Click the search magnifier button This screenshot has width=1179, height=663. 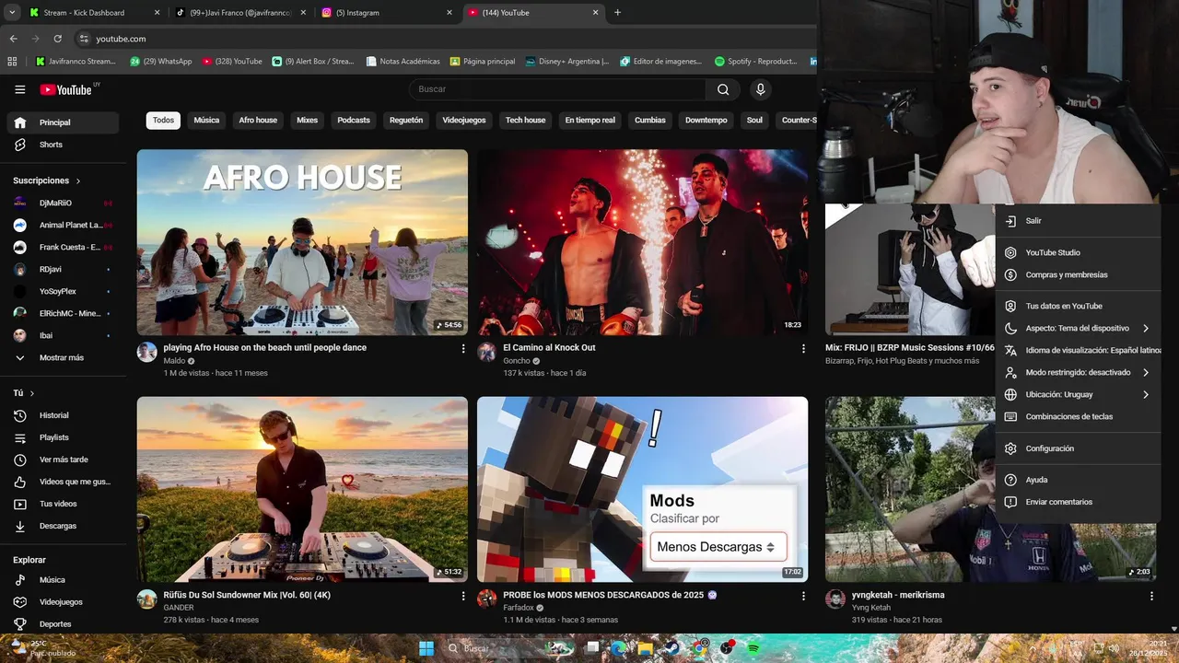pyautogui.click(x=723, y=89)
